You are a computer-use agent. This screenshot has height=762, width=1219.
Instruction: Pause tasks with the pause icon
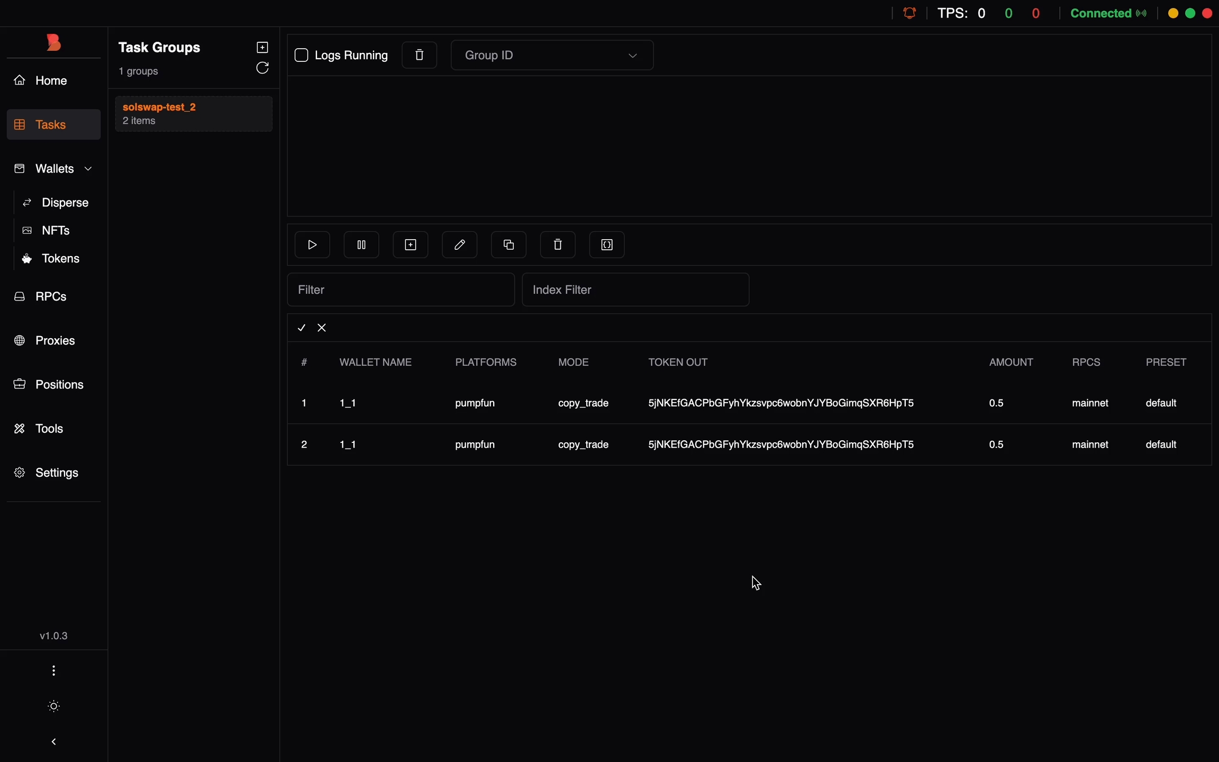(x=361, y=244)
